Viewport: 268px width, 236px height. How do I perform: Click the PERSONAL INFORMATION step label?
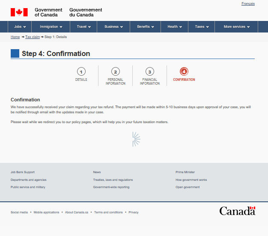tap(116, 81)
